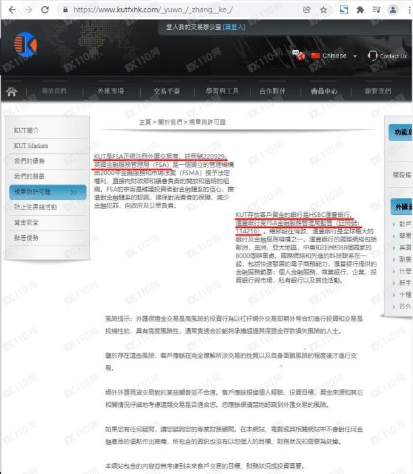
Task: Click registration number 220929 text
Action: coord(214,156)
